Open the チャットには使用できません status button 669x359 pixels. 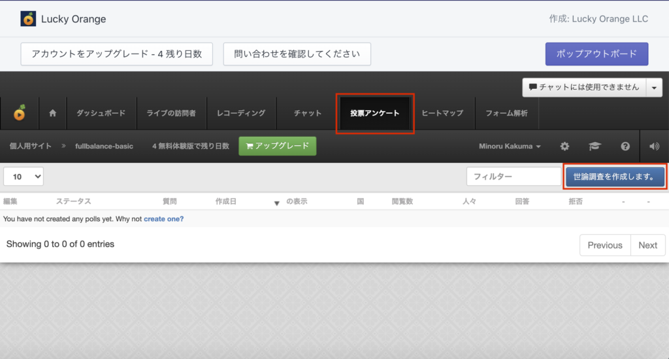pyautogui.click(x=584, y=88)
